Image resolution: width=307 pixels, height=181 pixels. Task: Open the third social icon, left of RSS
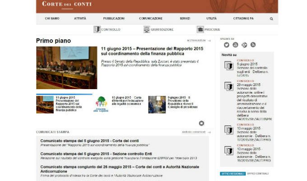(x=244, y=45)
